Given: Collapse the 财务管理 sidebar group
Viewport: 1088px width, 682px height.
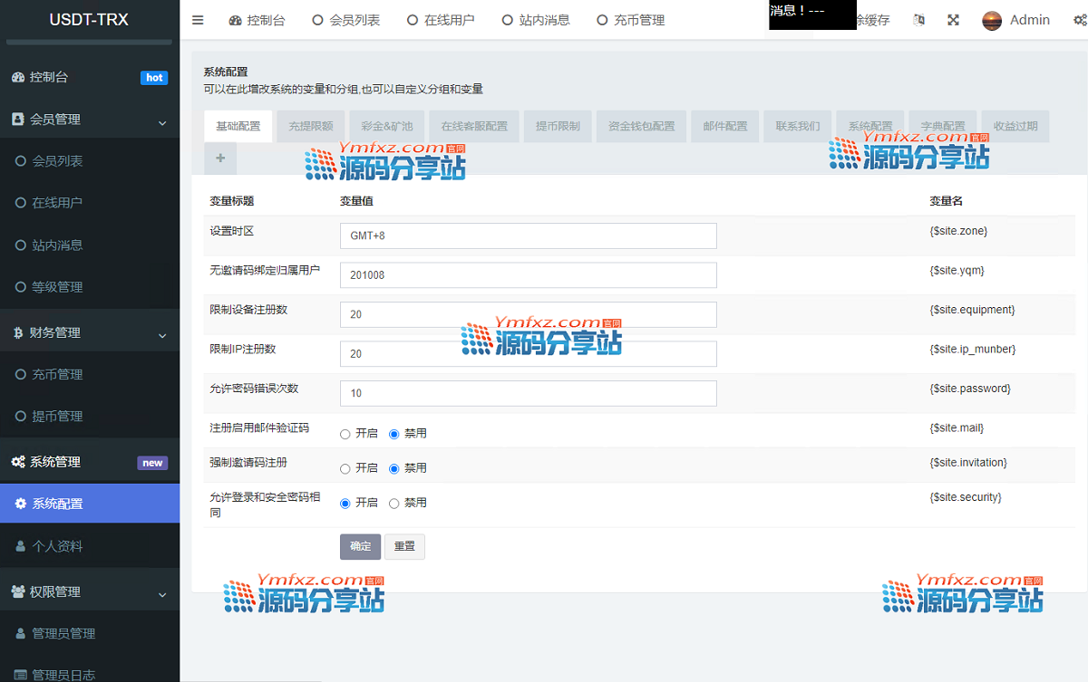Looking at the screenshot, I should tap(162, 335).
